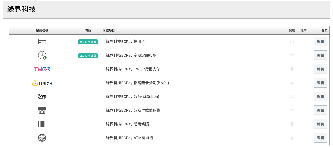Select text 綠界科技ECPay 裕富無卡分期(BNPL)
The image size is (333, 147).
(x=138, y=83)
